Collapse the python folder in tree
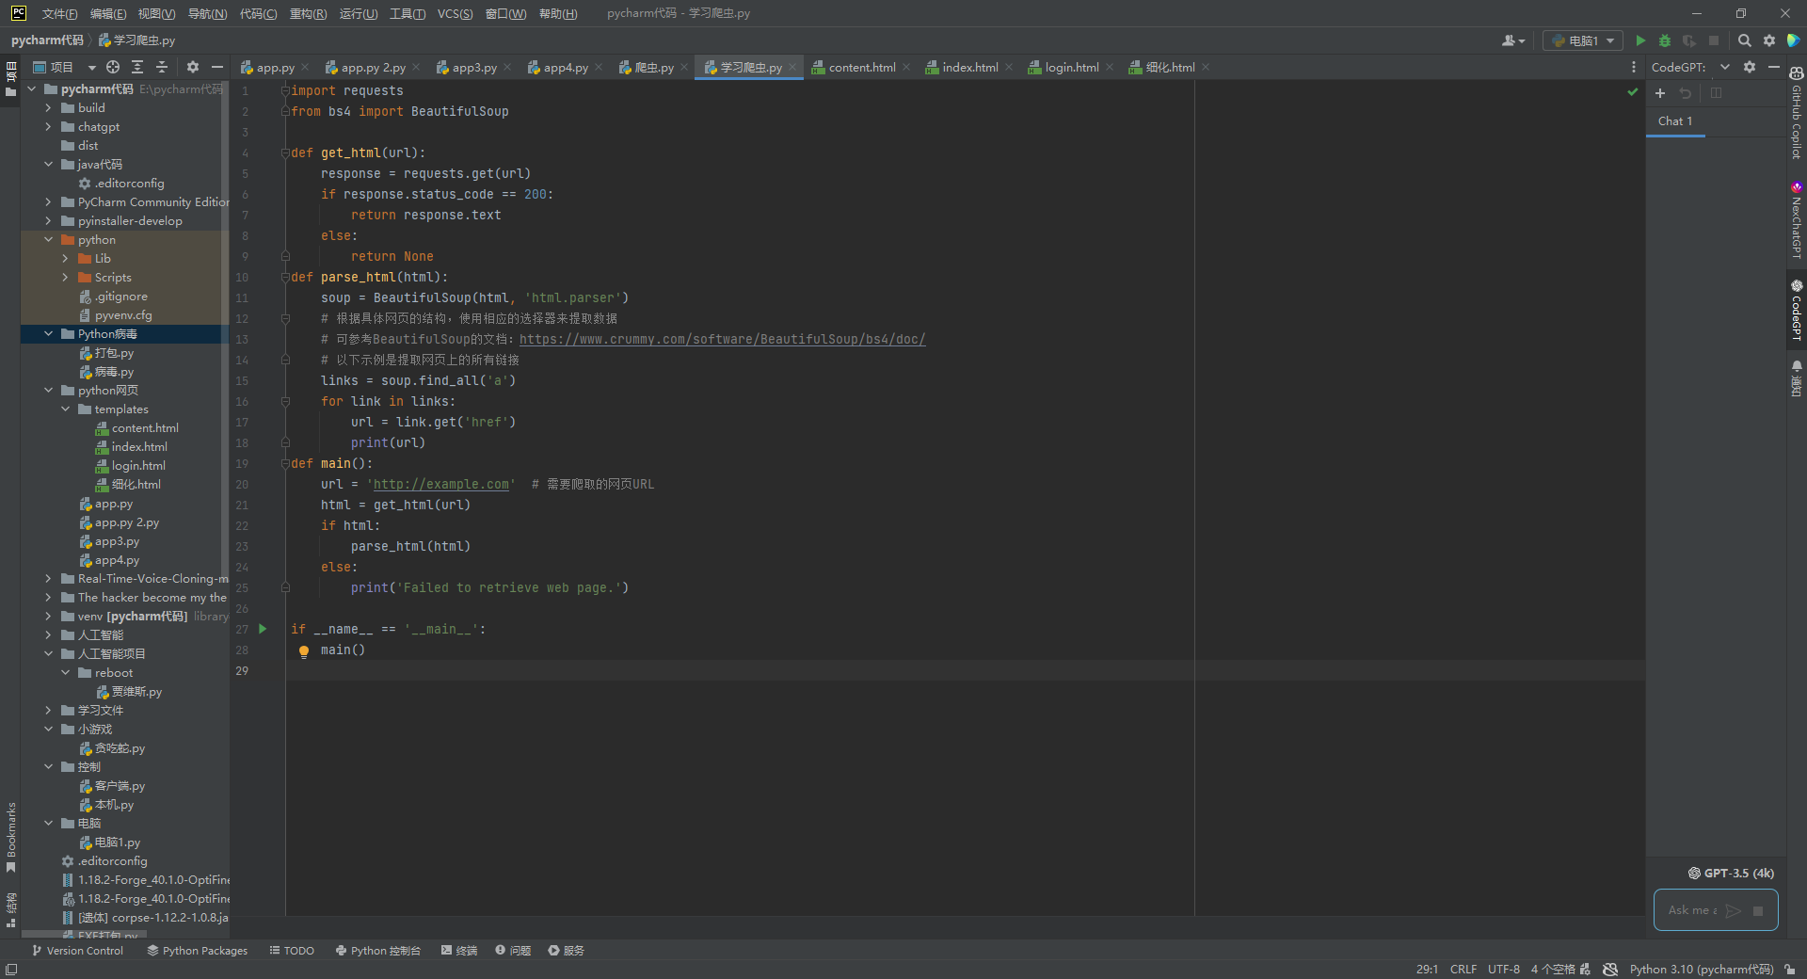1807x979 pixels. [48, 240]
